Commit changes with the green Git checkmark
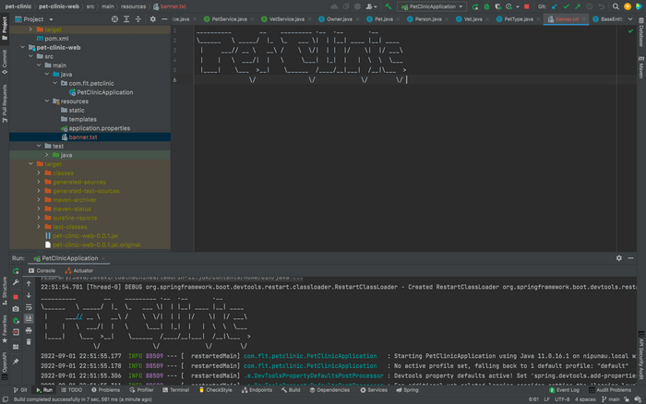 point(566,6)
